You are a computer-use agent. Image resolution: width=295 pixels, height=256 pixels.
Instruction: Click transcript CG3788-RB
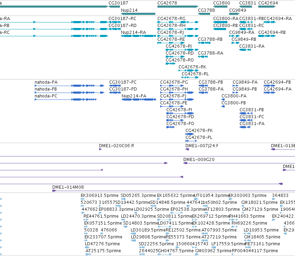tap(210, 39)
